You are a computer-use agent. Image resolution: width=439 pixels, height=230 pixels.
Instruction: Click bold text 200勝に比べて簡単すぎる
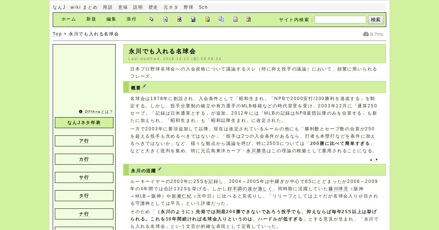pos(340,143)
